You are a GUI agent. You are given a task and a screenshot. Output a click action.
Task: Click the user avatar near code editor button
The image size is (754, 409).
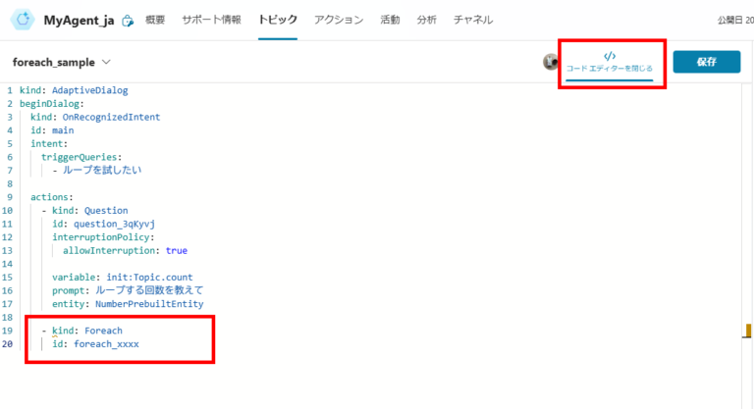point(551,62)
